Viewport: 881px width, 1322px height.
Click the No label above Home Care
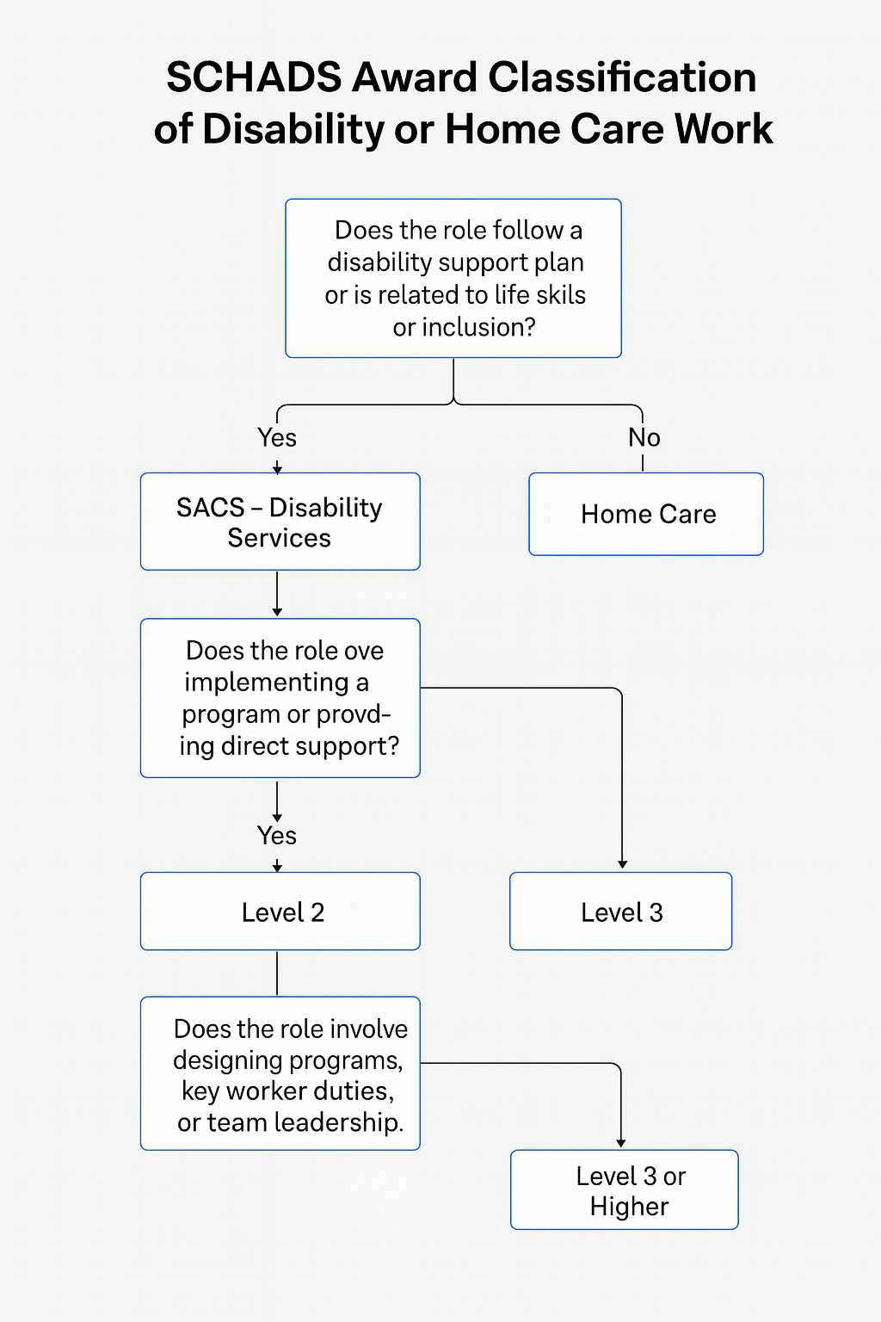point(644,437)
